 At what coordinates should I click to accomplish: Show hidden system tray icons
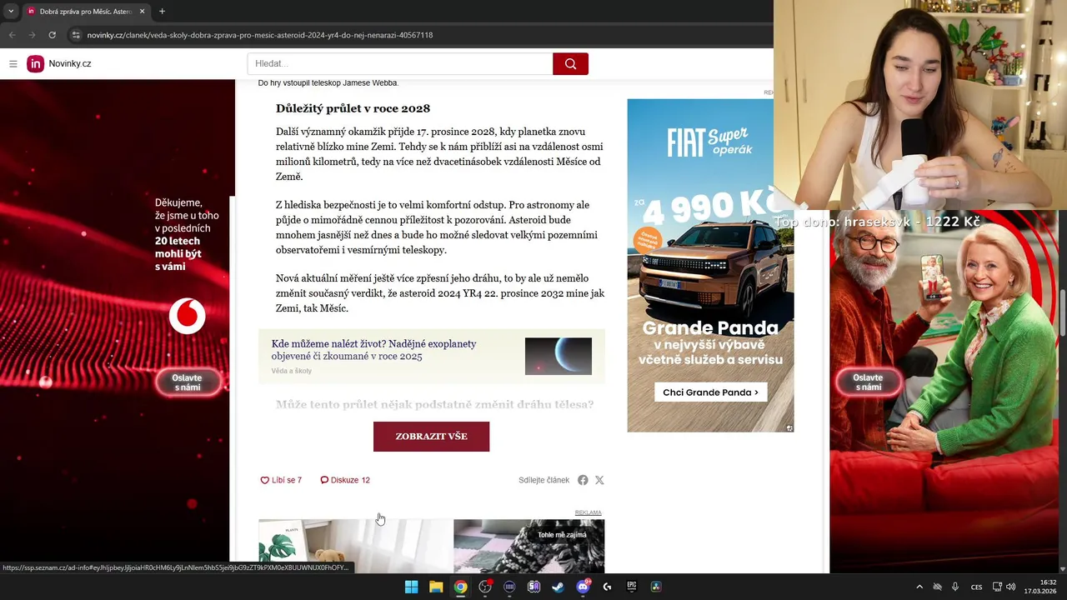coord(919,587)
